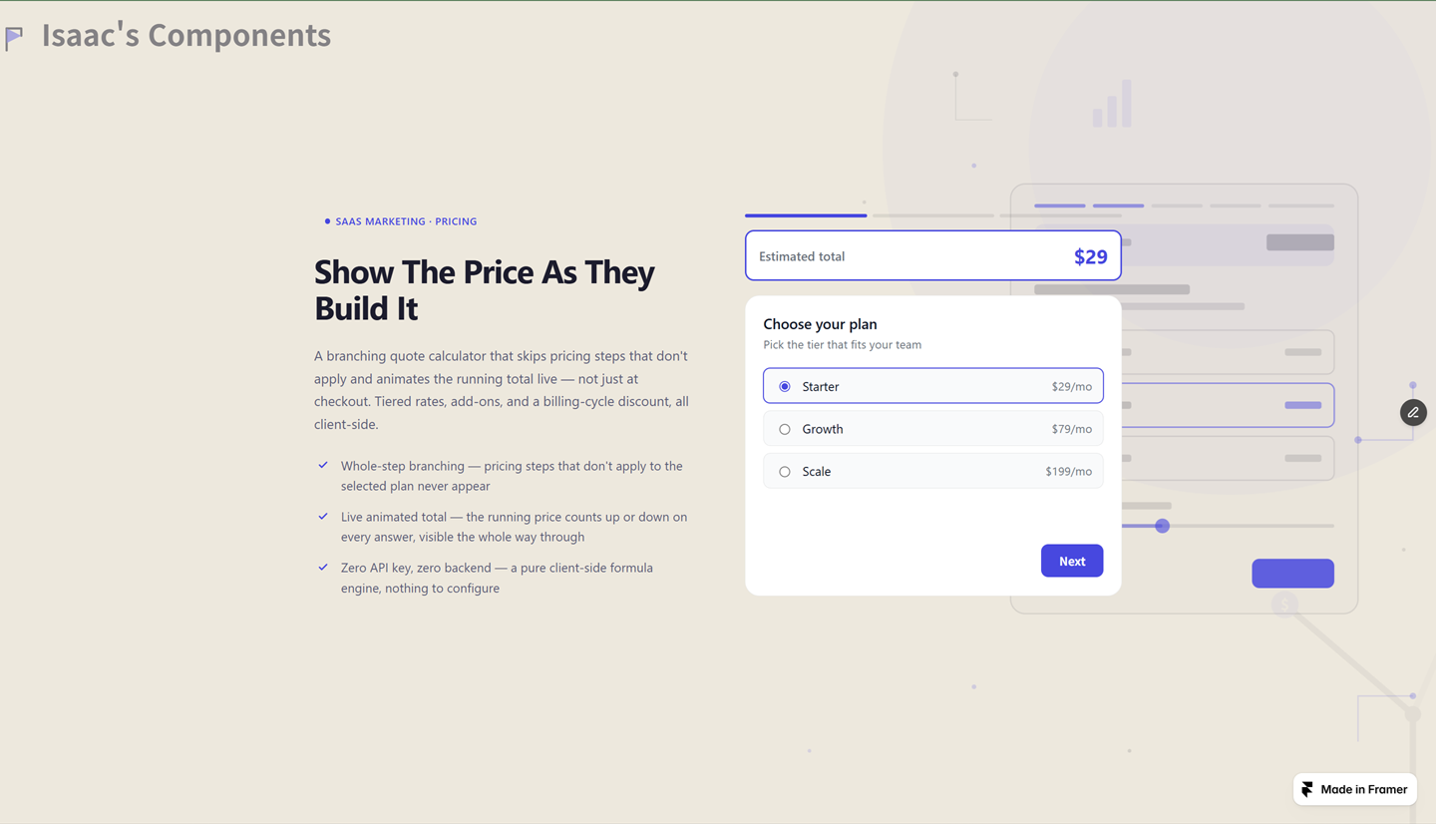1436x824 pixels.
Task: Click the illustration slider knob
Action: tap(1162, 526)
